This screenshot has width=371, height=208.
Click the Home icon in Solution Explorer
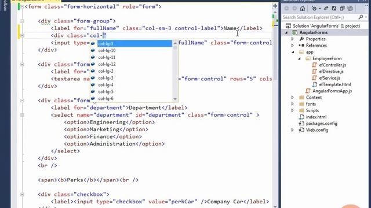pyautogui.click(x=303, y=9)
